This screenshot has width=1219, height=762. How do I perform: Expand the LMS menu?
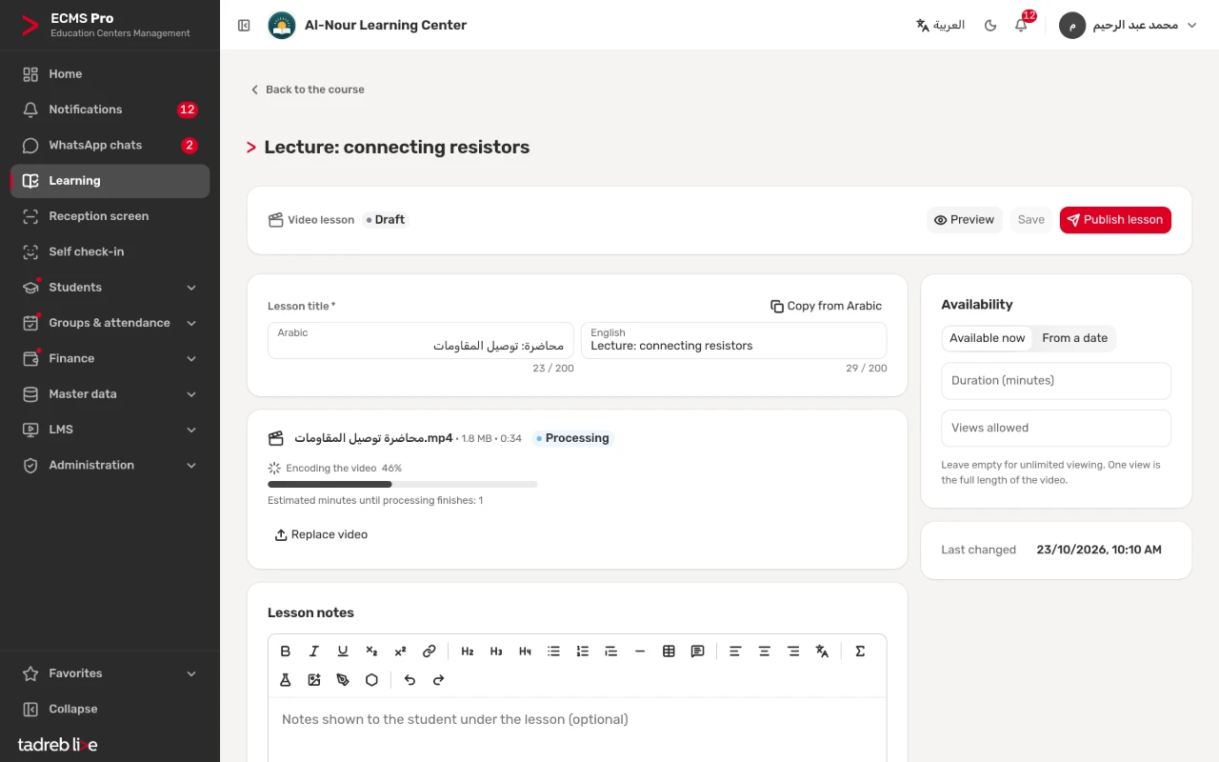tap(110, 430)
